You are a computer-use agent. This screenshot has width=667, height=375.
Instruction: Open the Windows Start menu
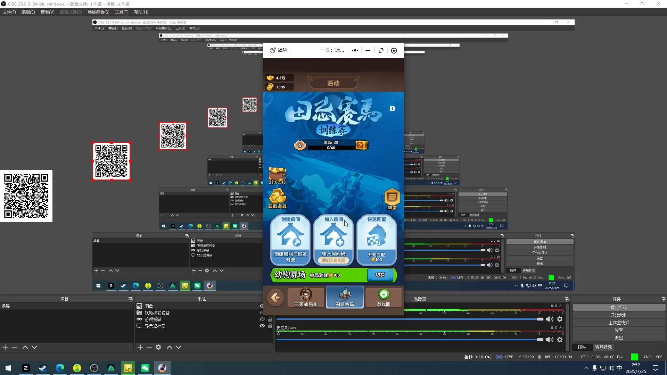8,368
